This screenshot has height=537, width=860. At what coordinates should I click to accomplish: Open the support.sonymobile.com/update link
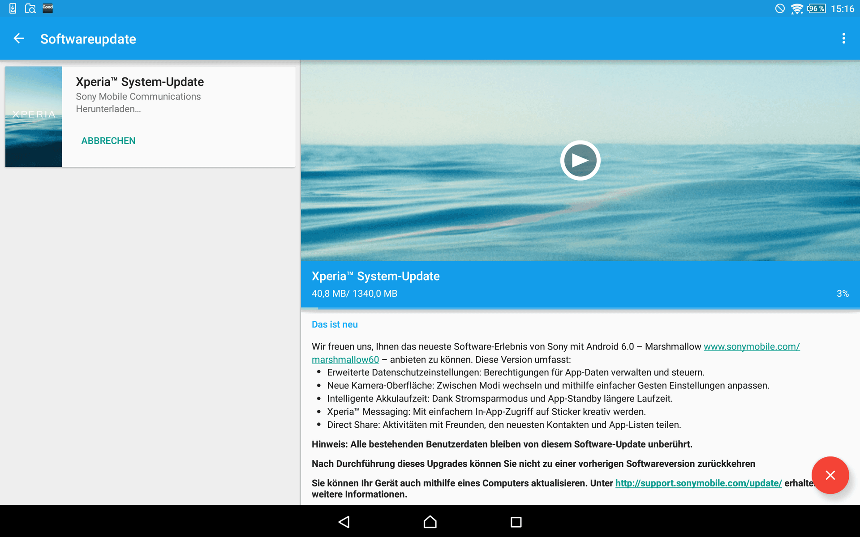point(698,483)
